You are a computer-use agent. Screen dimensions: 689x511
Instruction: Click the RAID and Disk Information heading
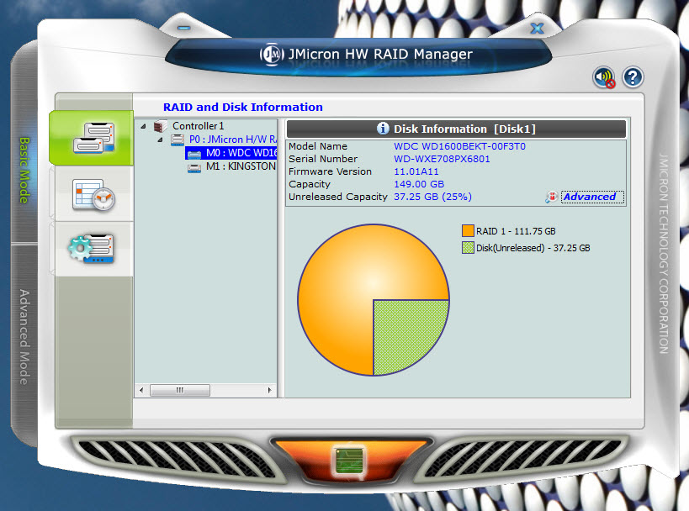tap(243, 107)
